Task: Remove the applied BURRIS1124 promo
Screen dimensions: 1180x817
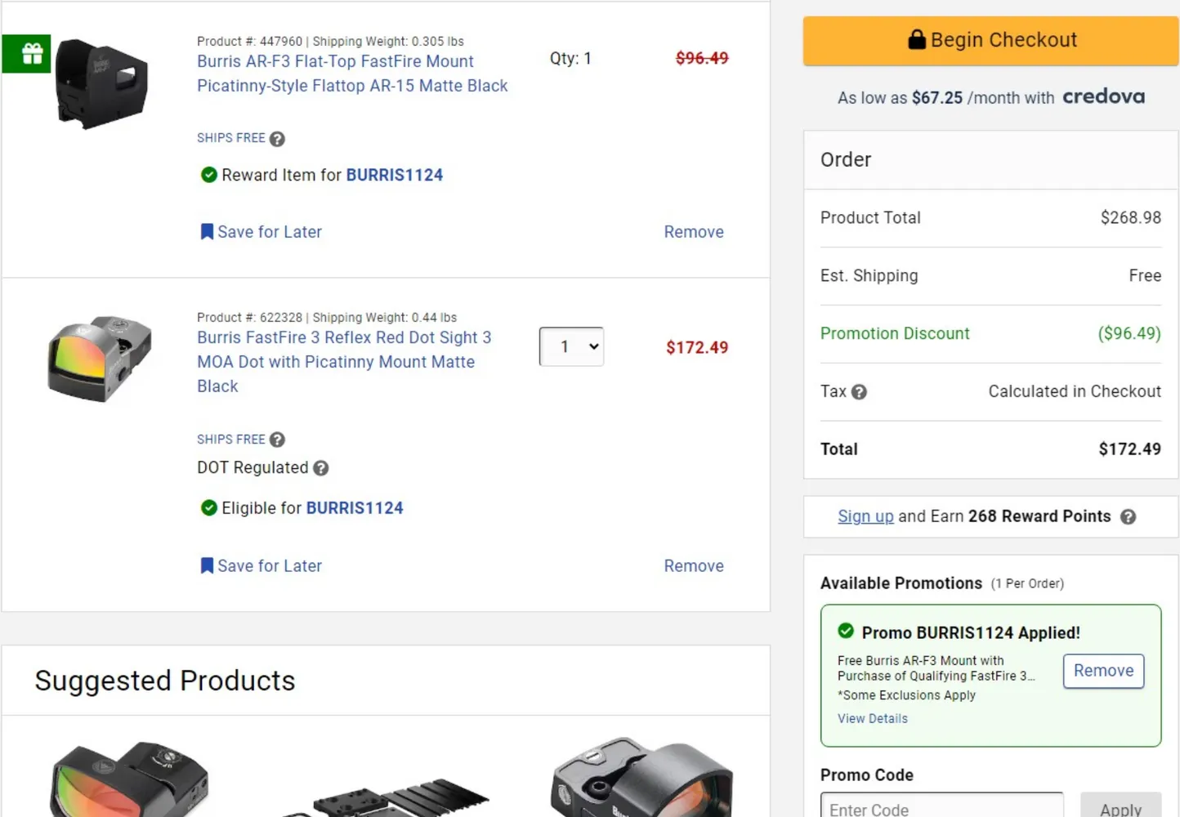Action: click(1103, 671)
